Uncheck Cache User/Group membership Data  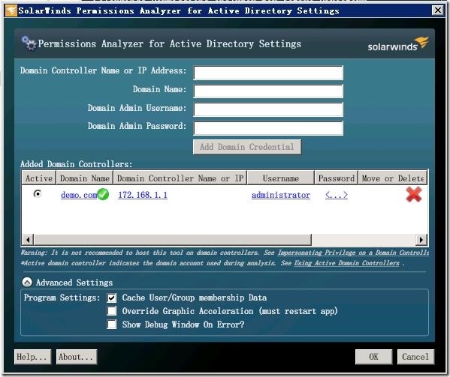112,298
